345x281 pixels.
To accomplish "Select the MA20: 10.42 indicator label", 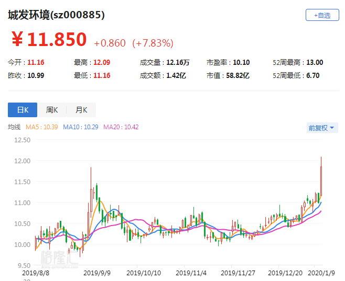I will coord(121,127).
